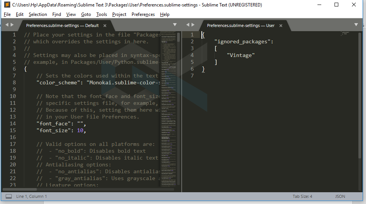The image size is (366, 204).
Task: Close the Preferences User tab
Action: 281,25
